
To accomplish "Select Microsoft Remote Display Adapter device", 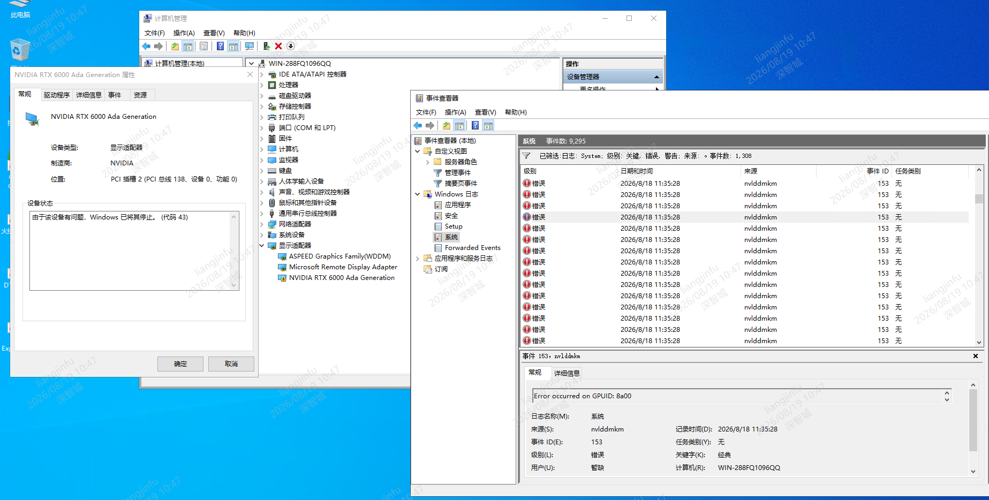I will pyautogui.click(x=343, y=267).
